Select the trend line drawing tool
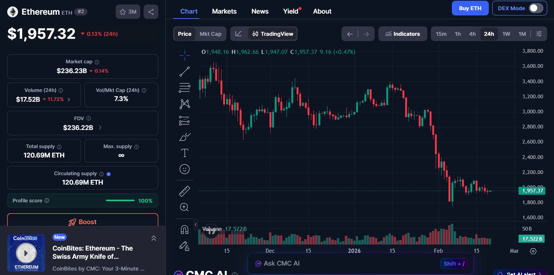Screen dimensions: 554x275 click(184, 71)
